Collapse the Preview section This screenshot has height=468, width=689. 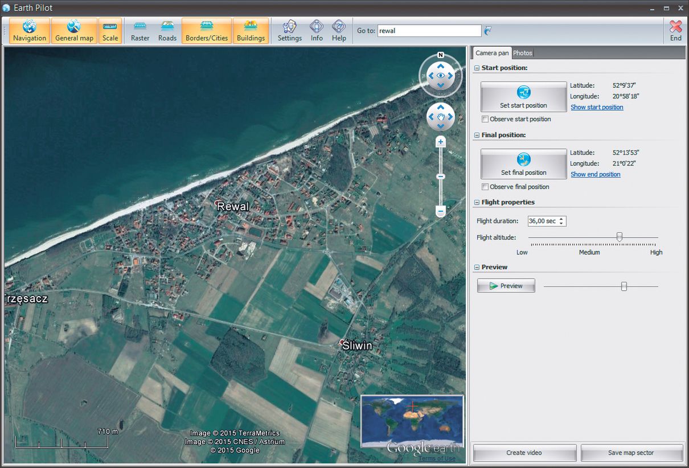coord(477,268)
